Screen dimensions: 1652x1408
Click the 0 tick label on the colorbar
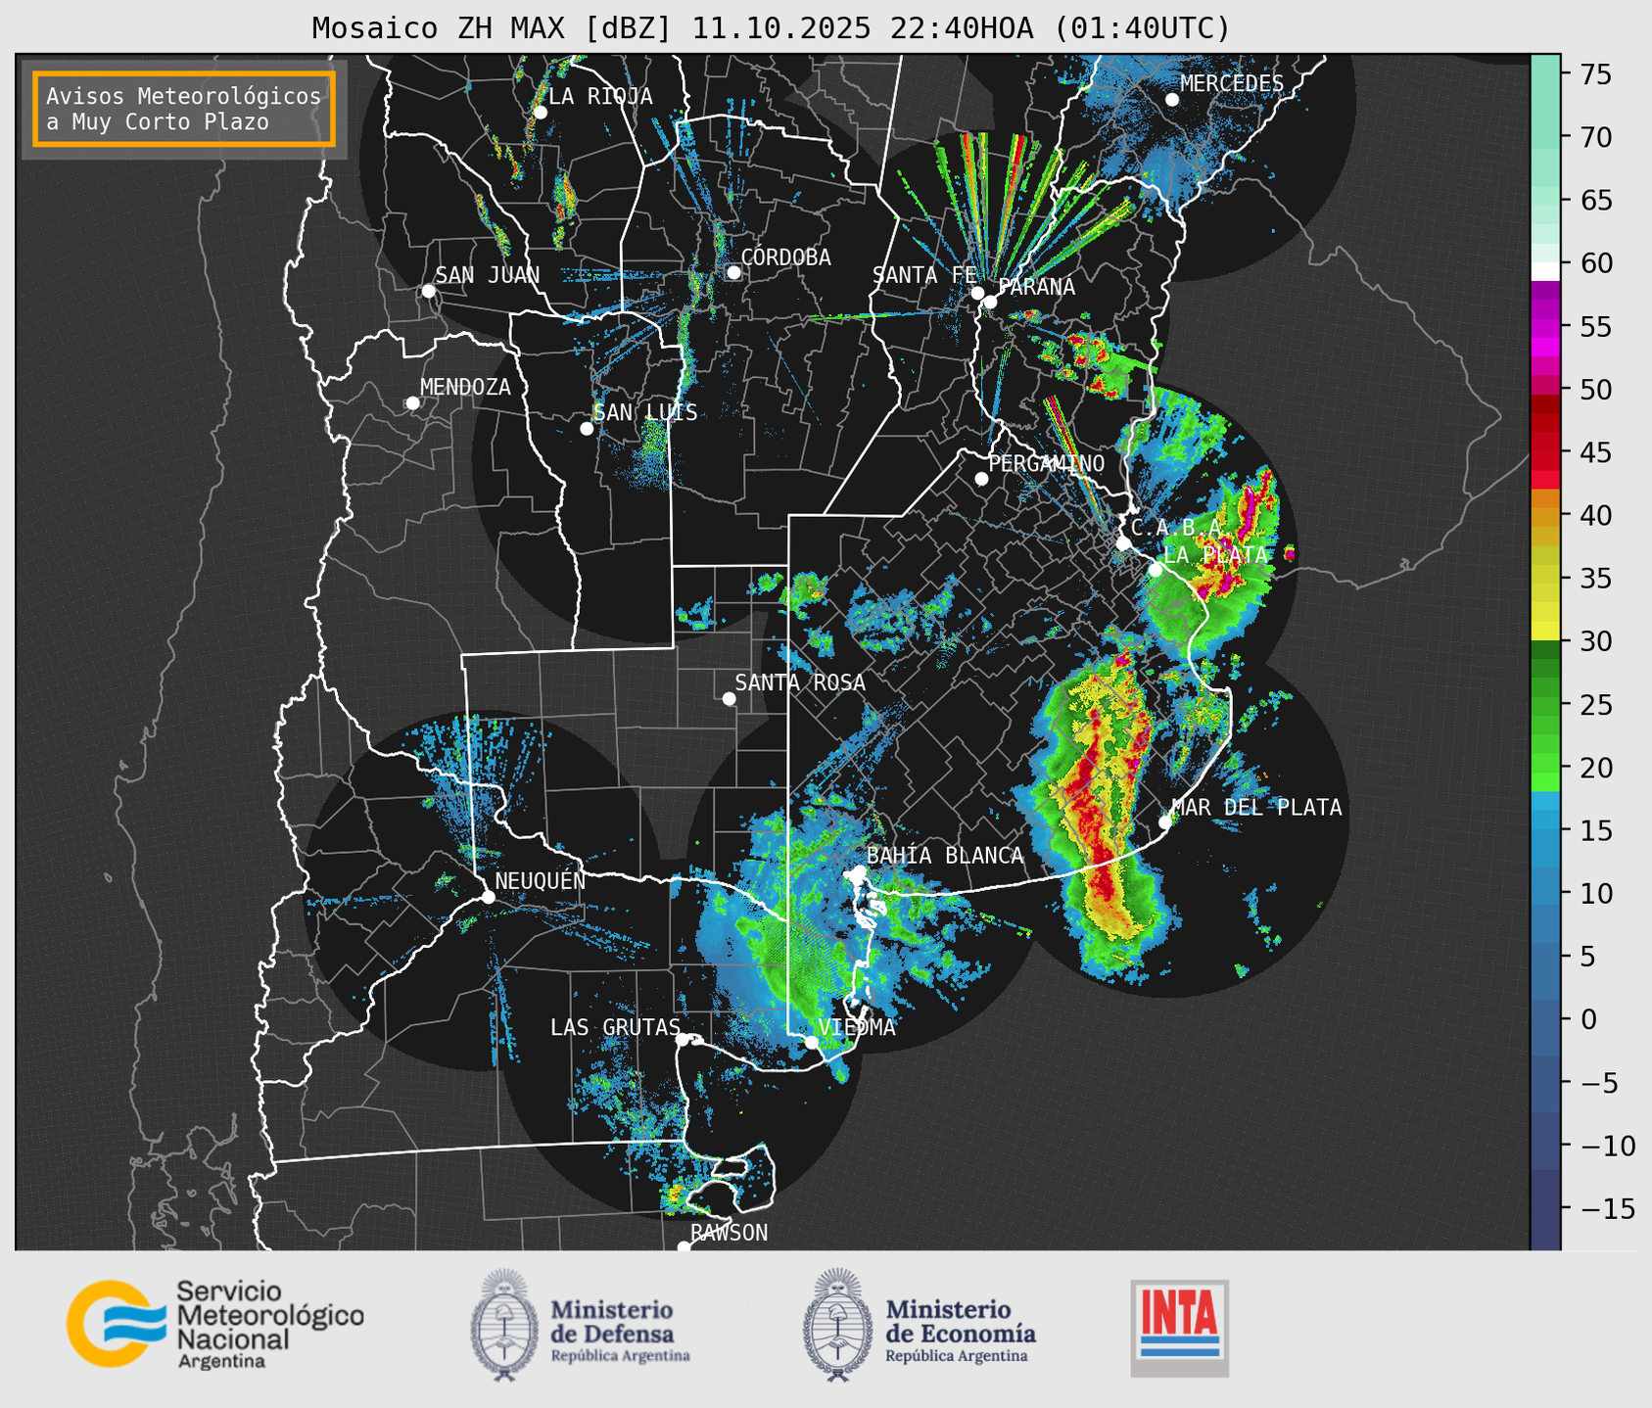[x=1587, y=1019]
